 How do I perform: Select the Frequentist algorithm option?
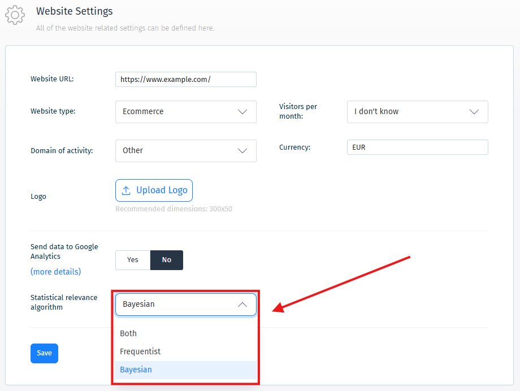pos(140,351)
